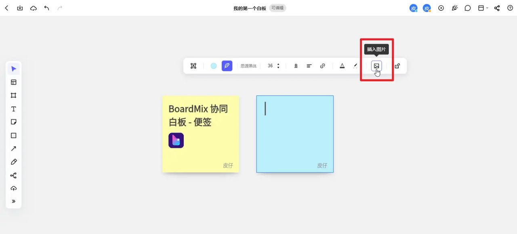Open the 可编辑 permission badge
Viewport: 517px width, 234px height.
pyautogui.click(x=277, y=8)
